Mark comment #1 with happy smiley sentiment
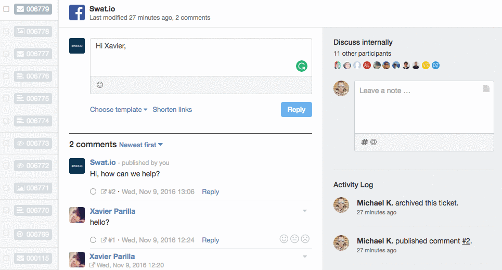 tap(284, 239)
